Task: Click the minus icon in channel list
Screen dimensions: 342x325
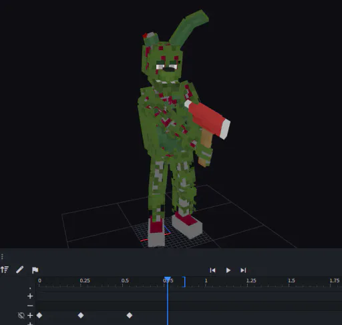Action: (x=30, y=306)
